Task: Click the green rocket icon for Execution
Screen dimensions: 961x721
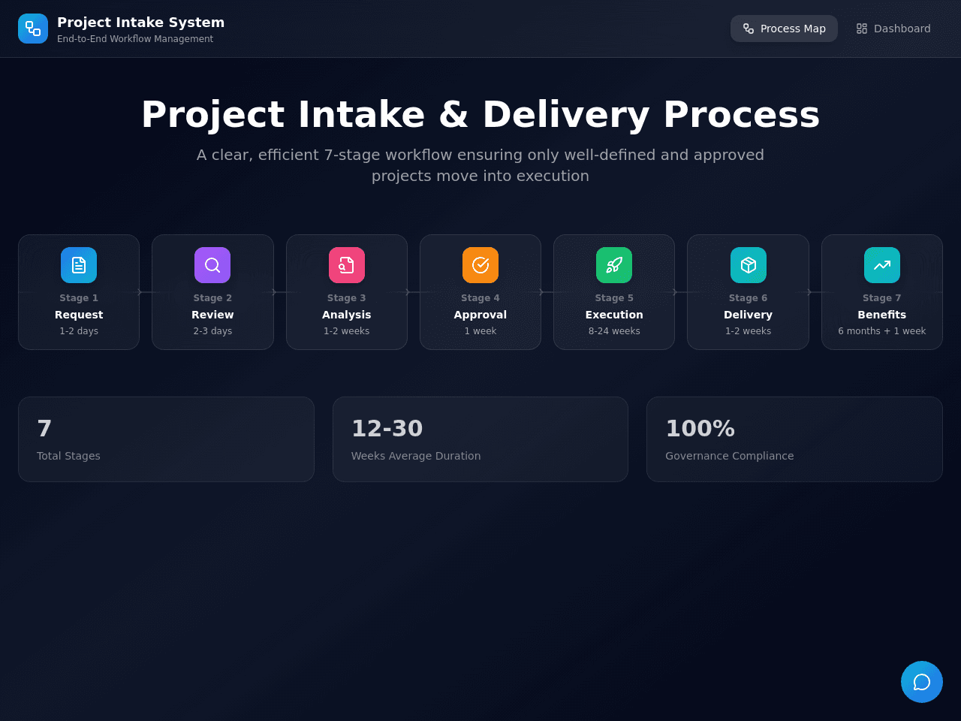Action: pyautogui.click(x=614, y=265)
